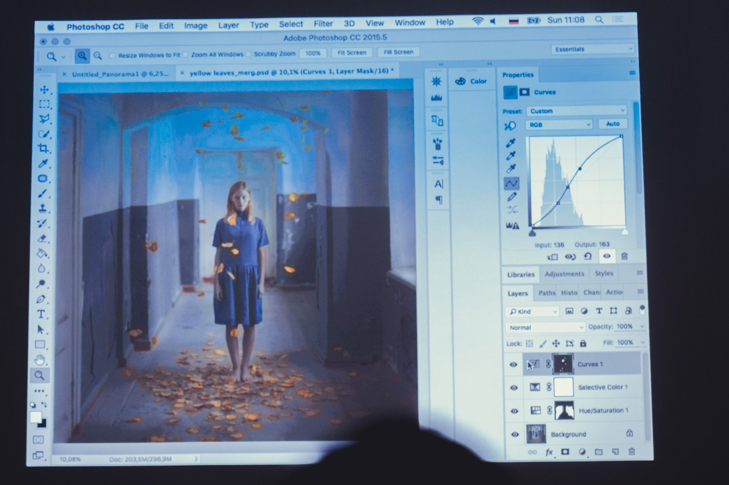The height and width of the screenshot is (485, 729).
Task: Open the Filter menu
Action: point(323,24)
